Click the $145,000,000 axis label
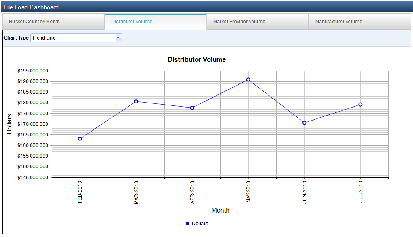This screenshot has height=237, width=413. (33, 178)
